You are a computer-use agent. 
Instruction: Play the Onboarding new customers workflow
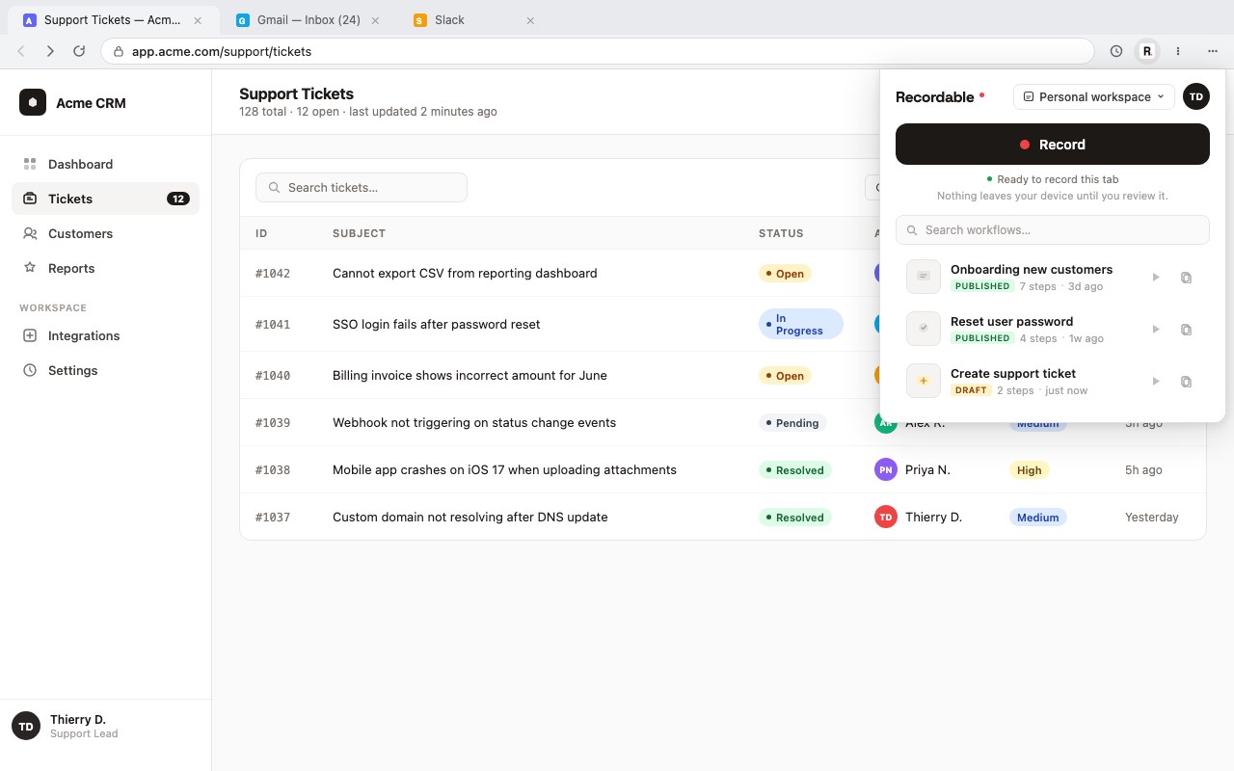[1156, 278]
